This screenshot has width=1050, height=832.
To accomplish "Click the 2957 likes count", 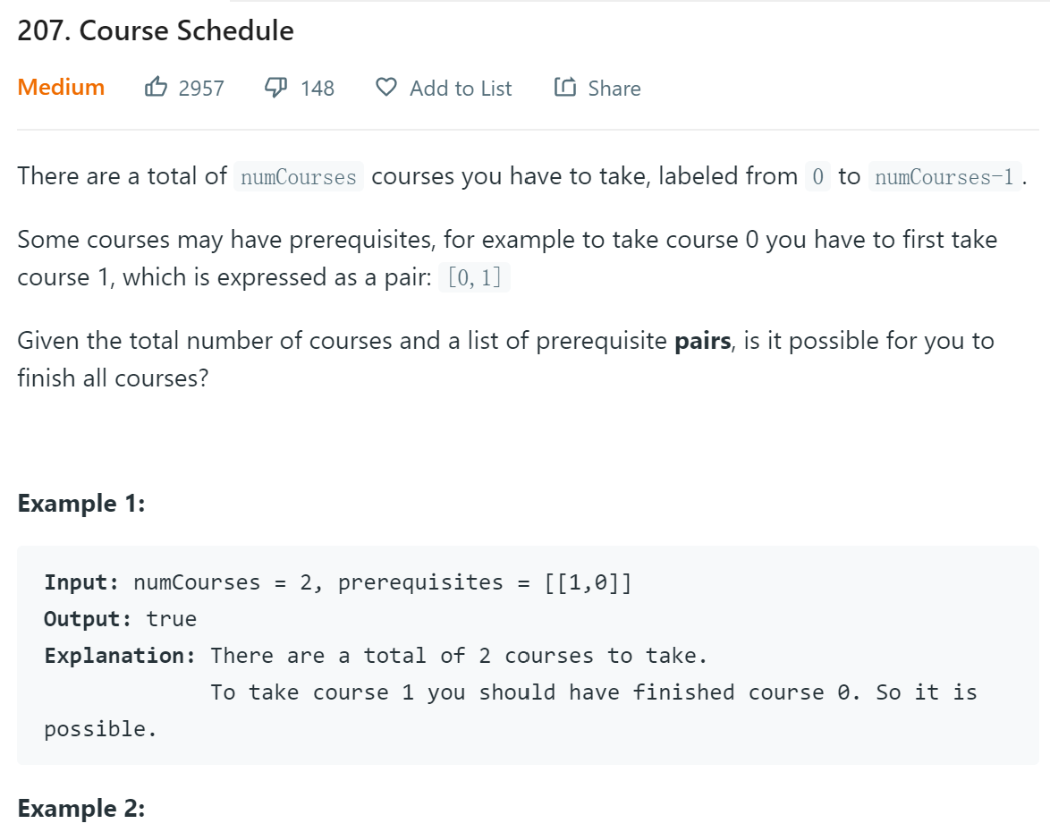I will tap(201, 89).
